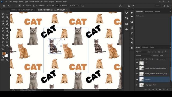Open the Brush Settings panel icon
Image resolution: width=172 pixels, height=97 pixels.
[x=127, y=13]
